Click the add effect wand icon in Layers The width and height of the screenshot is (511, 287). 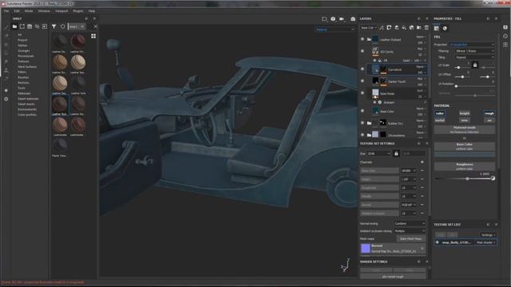pyautogui.click(x=382, y=28)
